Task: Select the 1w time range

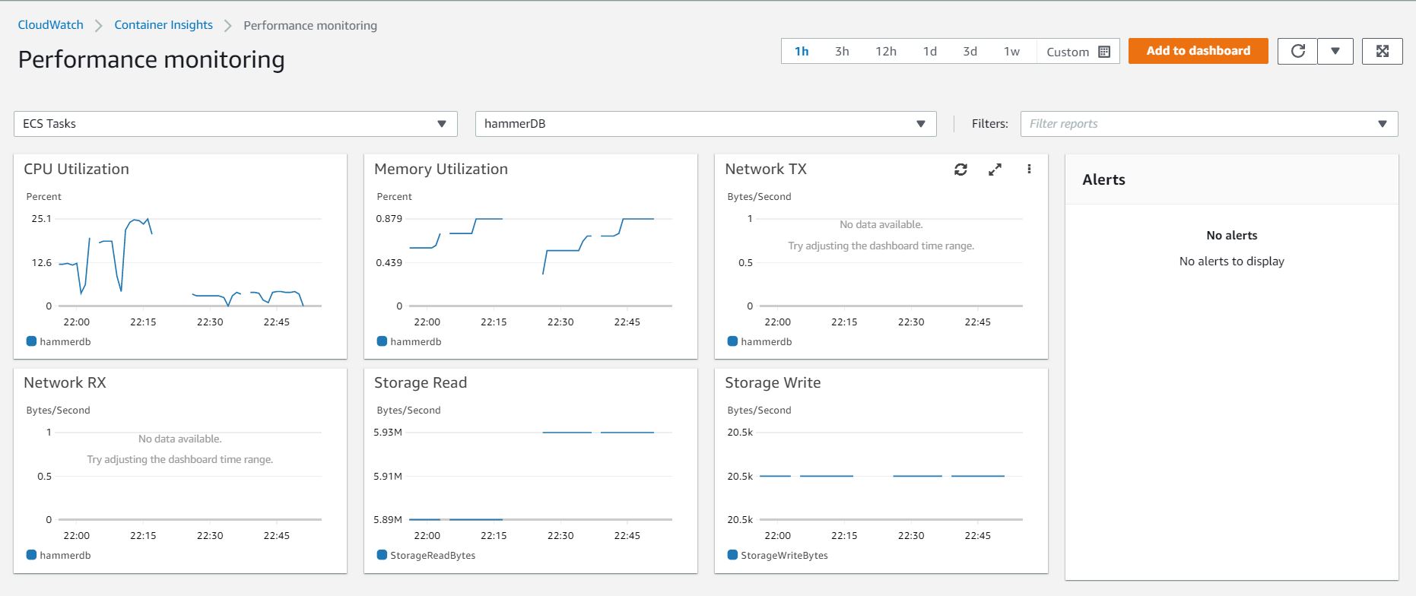Action: click(1011, 52)
